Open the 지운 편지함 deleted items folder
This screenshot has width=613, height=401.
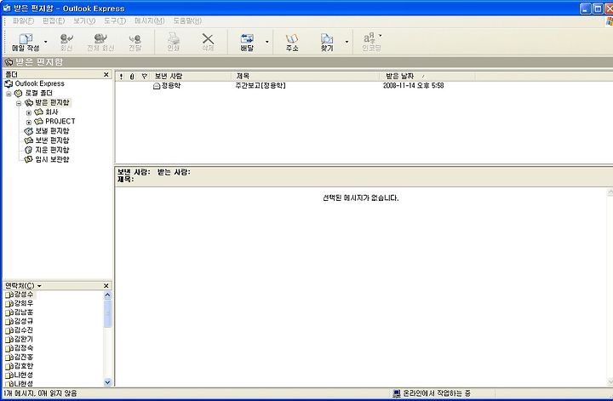tap(52, 150)
